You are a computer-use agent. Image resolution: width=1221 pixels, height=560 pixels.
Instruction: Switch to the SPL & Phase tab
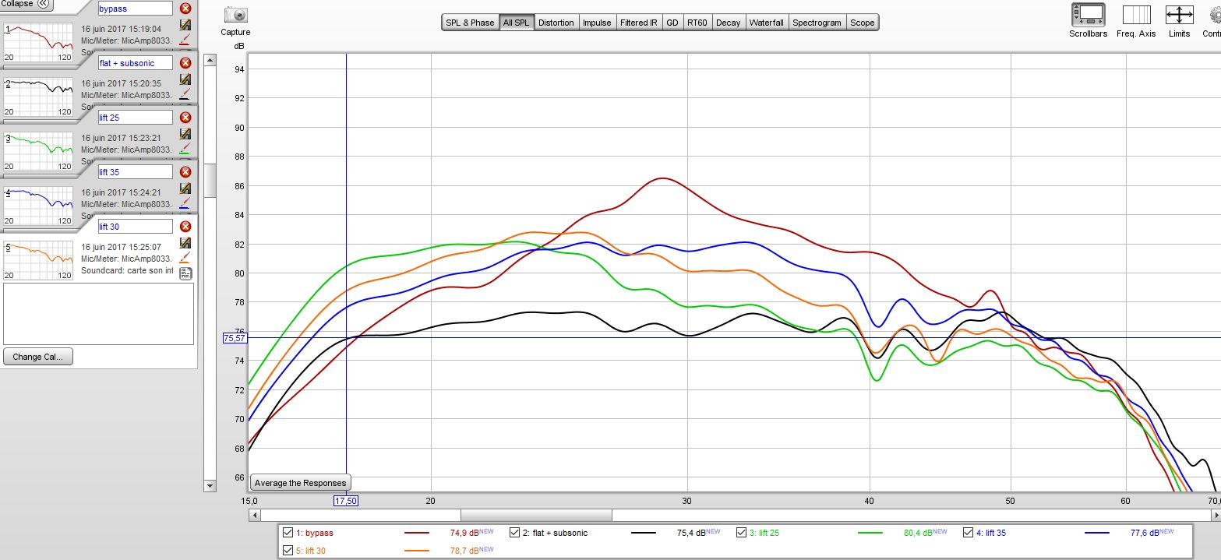[x=470, y=23]
